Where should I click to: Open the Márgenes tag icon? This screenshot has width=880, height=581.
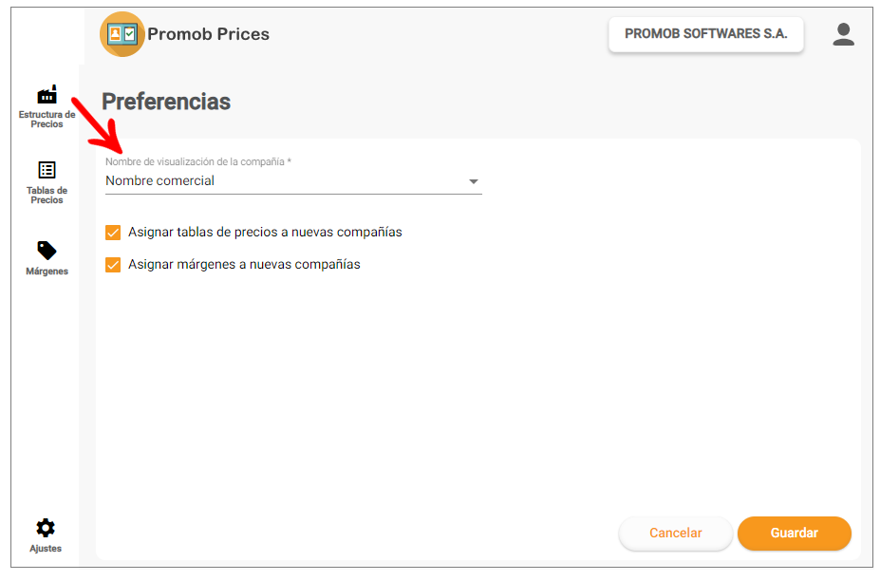pyautogui.click(x=47, y=251)
